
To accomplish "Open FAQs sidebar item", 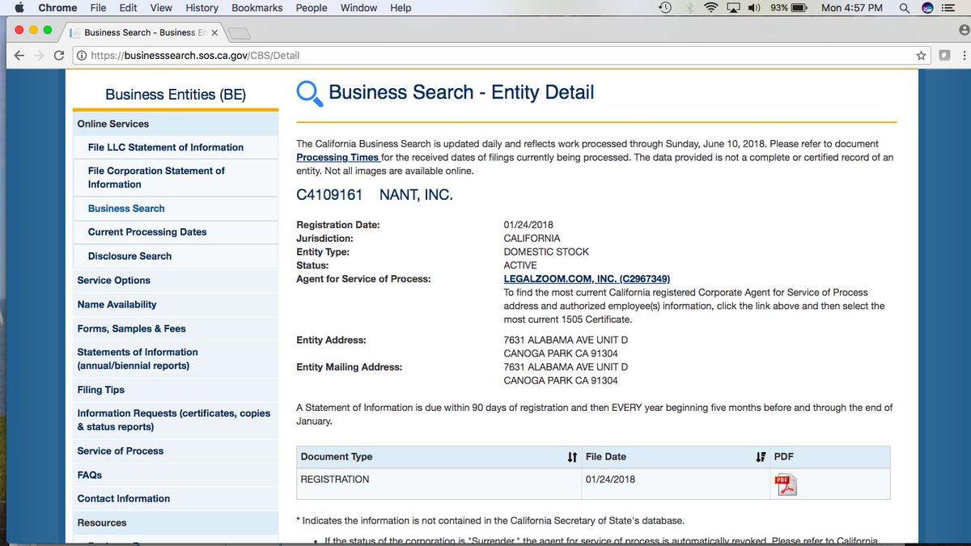I will (90, 475).
